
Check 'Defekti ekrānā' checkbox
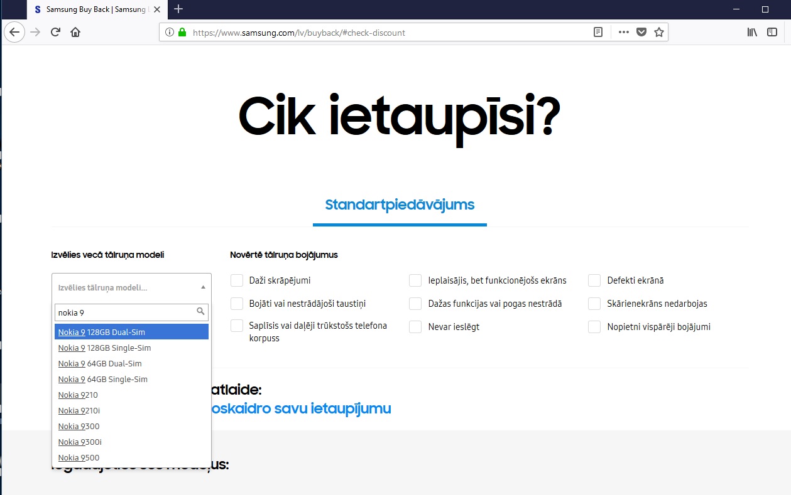pyautogui.click(x=594, y=280)
